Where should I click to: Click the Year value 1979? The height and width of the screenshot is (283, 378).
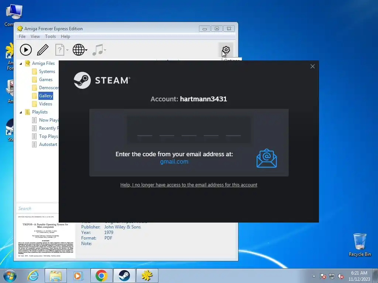tap(109, 233)
